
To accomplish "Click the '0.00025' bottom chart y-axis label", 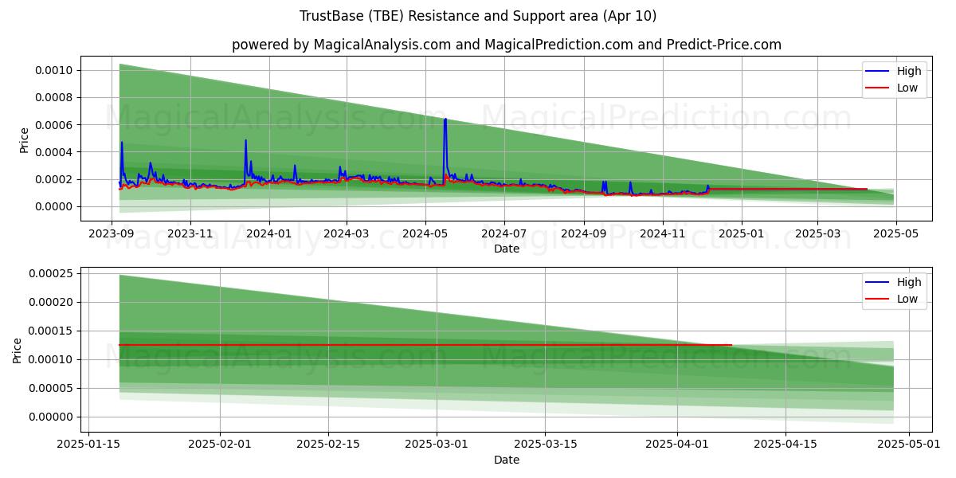I will (52, 273).
